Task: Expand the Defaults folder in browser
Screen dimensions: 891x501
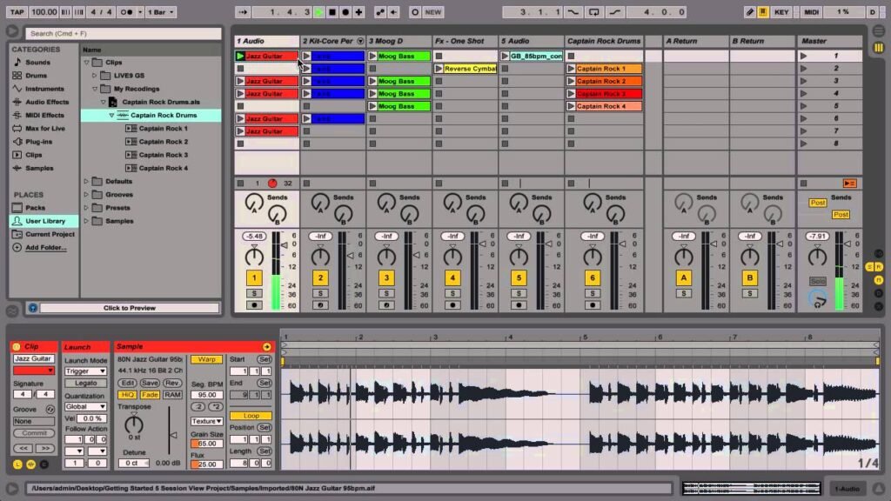Action: coord(87,181)
